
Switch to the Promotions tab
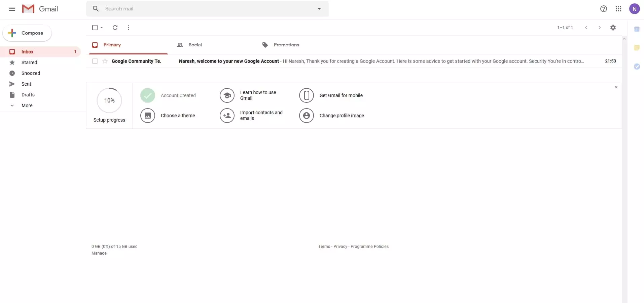(298, 45)
